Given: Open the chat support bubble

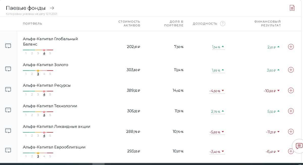Looking at the screenshot, I should tap(299, 146).
